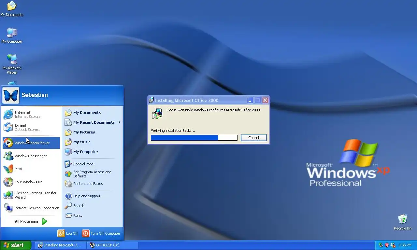Open MSN butterfly icon
Screen dimensions: 417x250
click(8, 169)
